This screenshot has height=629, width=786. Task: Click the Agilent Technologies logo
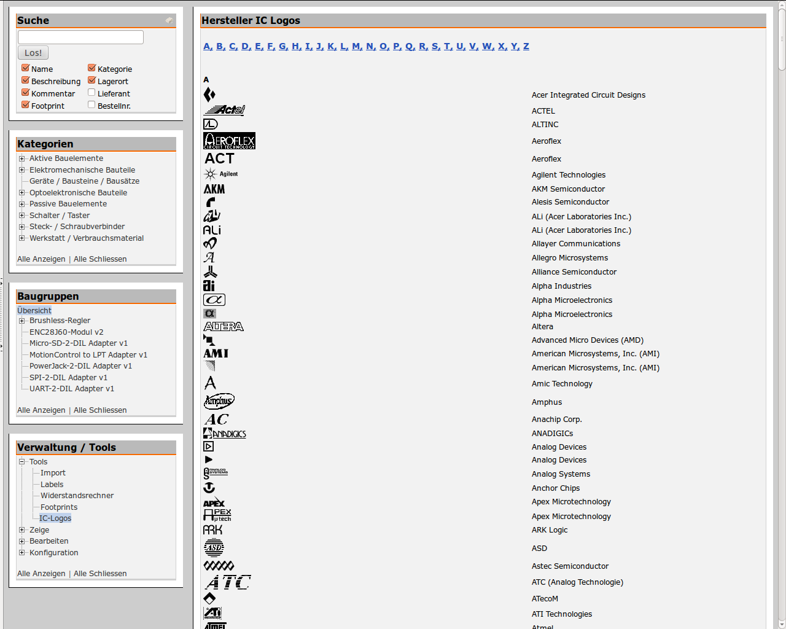[x=221, y=174]
